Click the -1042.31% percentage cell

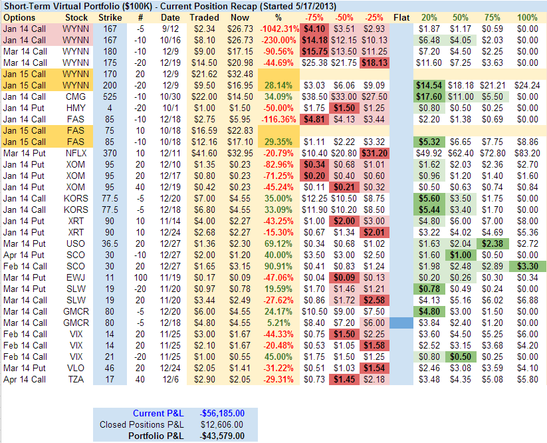(277, 29)
